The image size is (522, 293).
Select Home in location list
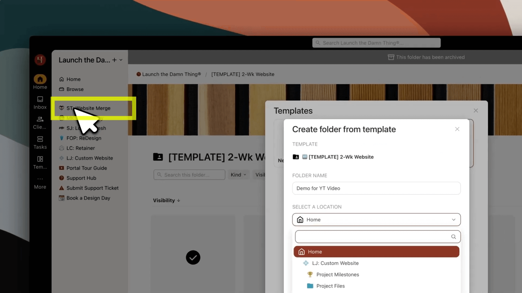376,252
